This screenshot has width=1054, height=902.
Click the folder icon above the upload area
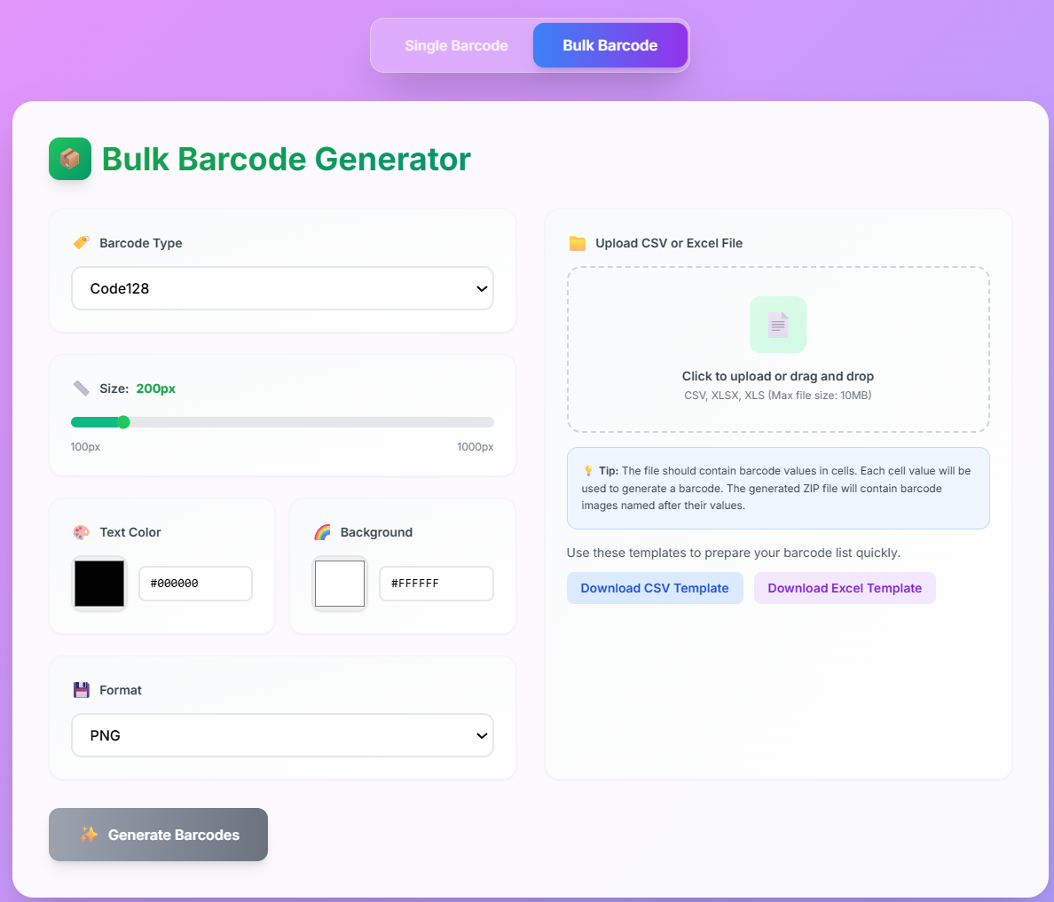[577, 243]
